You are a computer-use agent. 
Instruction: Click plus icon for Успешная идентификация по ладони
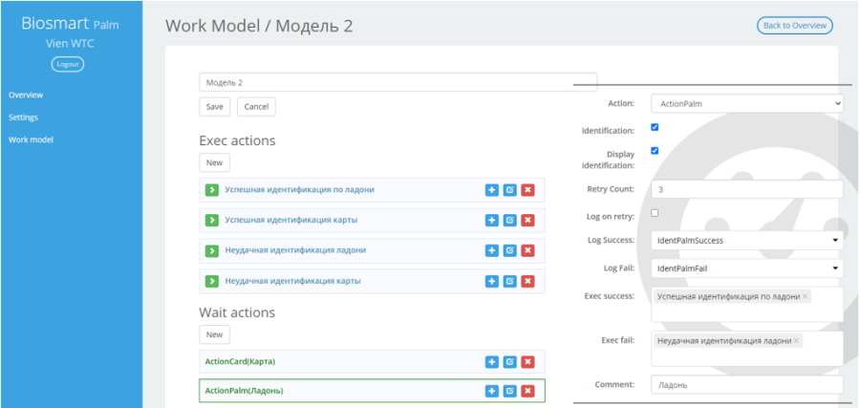pos(492,190)
